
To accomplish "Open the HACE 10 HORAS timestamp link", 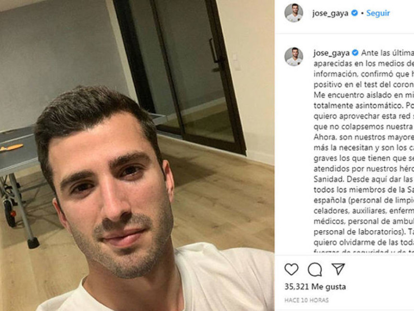I will 306,300.
